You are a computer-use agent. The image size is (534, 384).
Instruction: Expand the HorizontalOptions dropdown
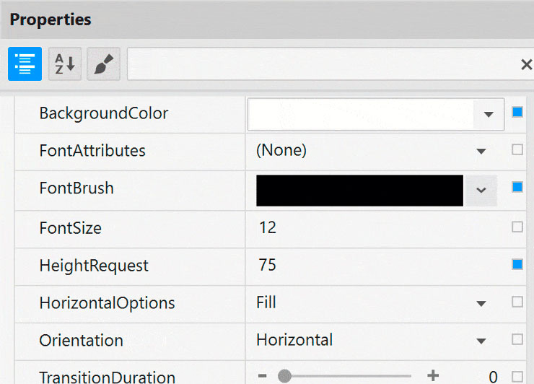pos(481,303)
